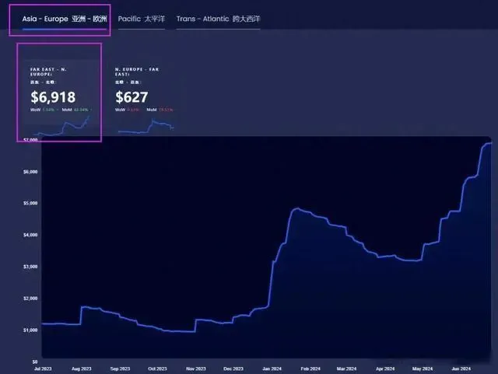Click the Dec 2023 x-axis label
This screenshot has width=498, height=374.
coord(233,369)
